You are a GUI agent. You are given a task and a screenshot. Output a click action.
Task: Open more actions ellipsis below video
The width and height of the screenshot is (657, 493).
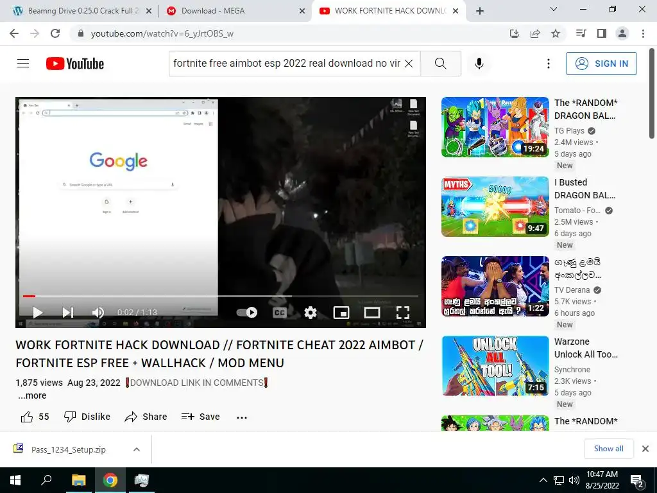[x=242, y=417]
